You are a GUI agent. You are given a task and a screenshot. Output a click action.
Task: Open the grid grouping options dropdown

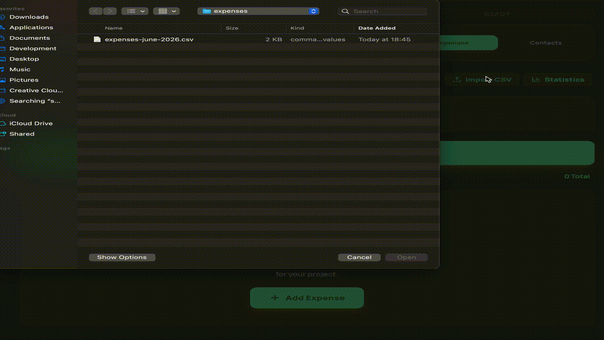tap(166, 11)
